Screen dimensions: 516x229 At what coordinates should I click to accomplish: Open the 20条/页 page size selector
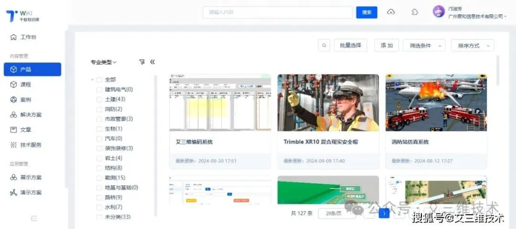point(334,213)
